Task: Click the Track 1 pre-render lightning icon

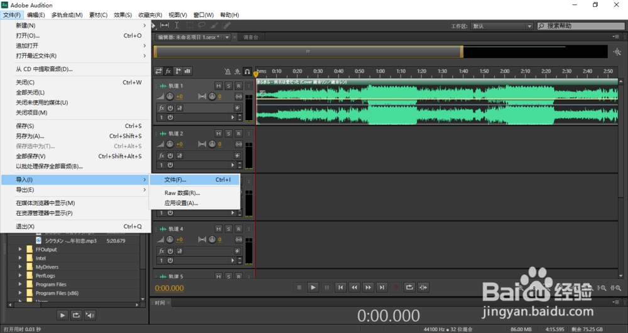Action: (237, 108)
